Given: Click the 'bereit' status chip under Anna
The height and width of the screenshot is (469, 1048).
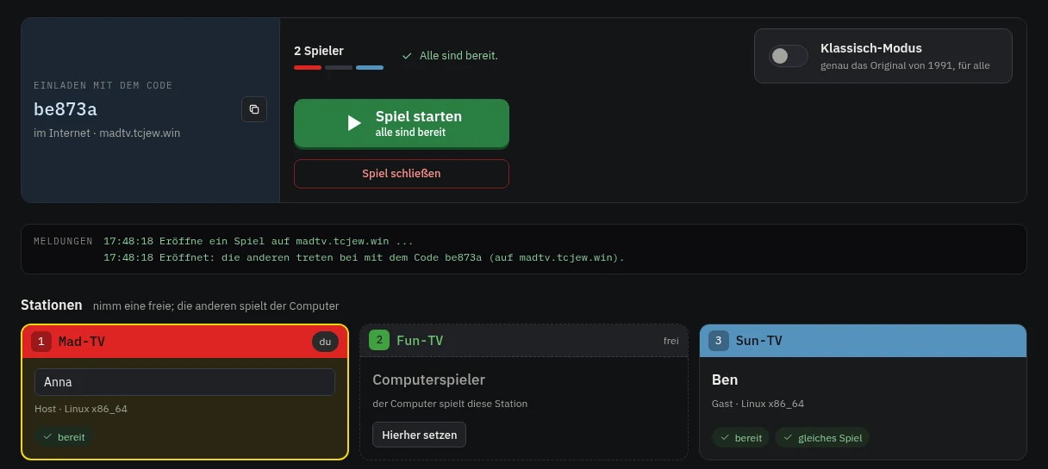Looking at the screenshot, I should pos(64,437).
